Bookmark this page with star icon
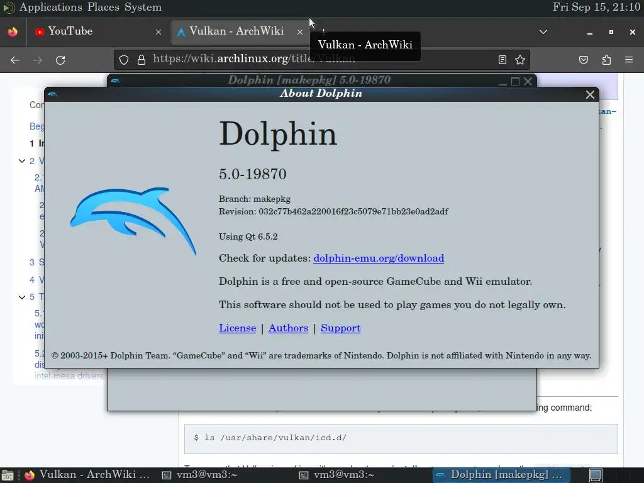The image size is (644, 483). coord(520,60)
